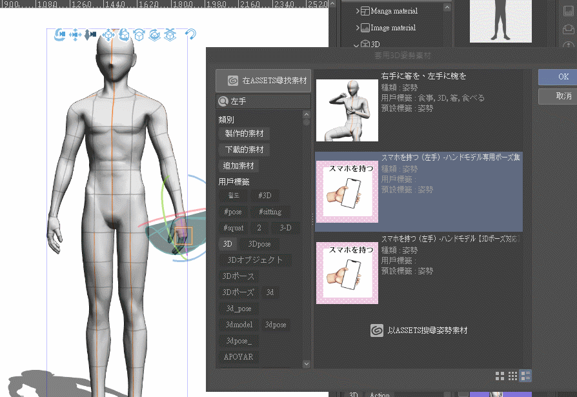Click tag list scroll-up arrow
This screenshot has height=397, width=577.
307,114
